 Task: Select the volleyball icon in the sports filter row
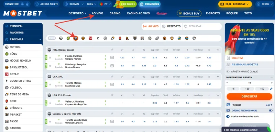(x=105, y=38)
